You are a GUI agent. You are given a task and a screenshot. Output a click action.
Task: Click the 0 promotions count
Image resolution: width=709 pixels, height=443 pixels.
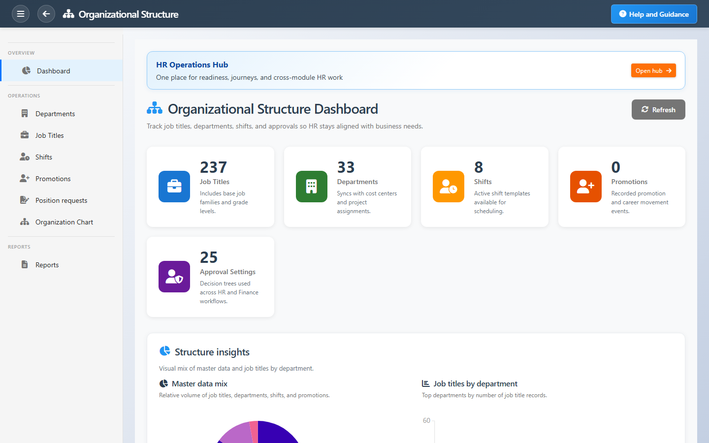(x=616, y=167)
